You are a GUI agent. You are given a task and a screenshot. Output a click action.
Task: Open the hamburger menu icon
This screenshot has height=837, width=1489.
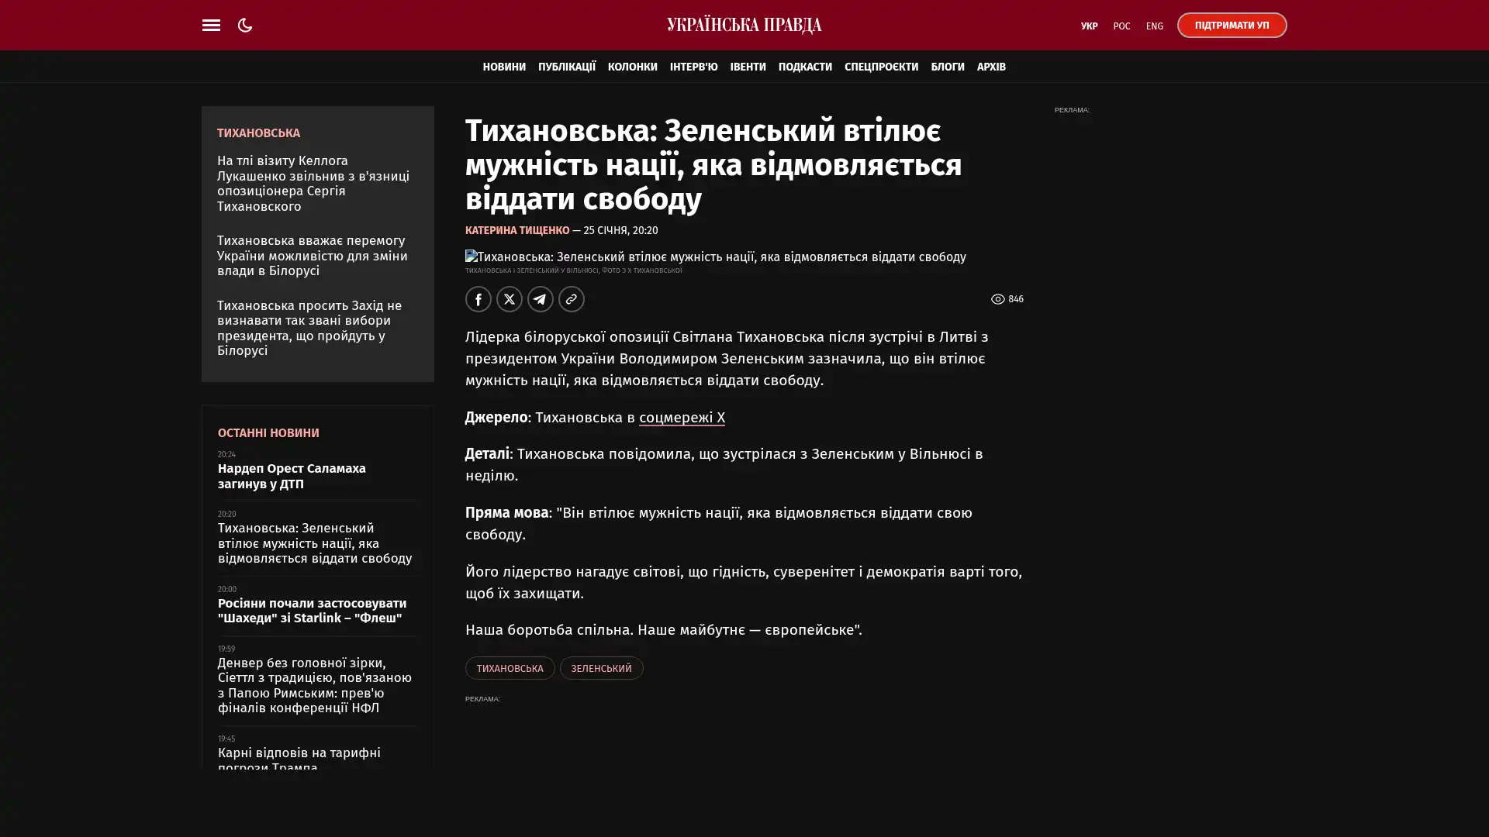pyautogui.click(x=211, y=25)
